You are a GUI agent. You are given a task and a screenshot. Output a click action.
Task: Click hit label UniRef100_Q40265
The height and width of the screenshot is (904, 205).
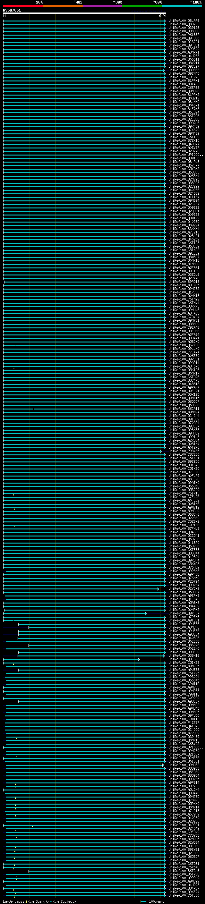[184, 222]
